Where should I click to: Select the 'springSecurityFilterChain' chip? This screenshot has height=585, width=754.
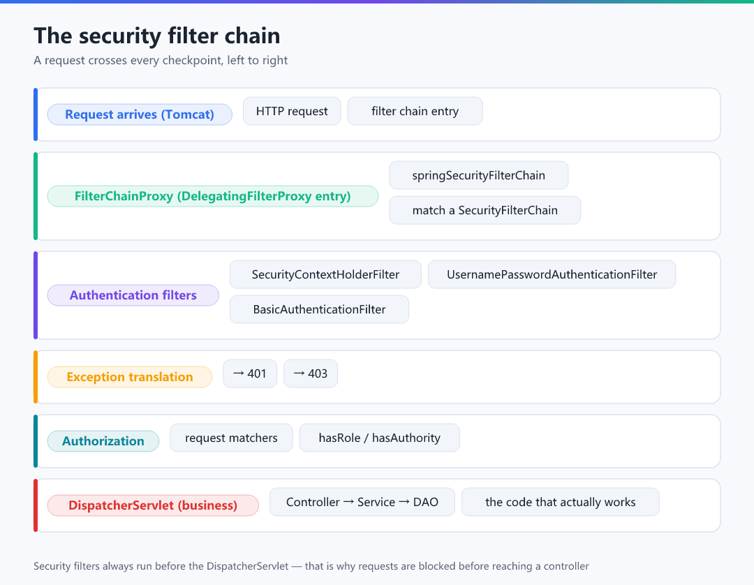click(478, 175)
